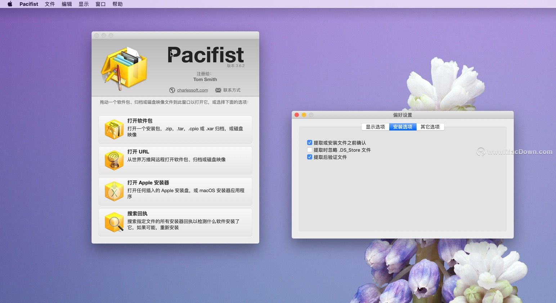Open the Pacifist application menu

[29, 4]
